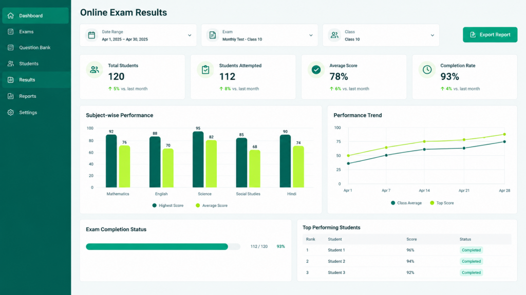Open Question Bank in the sidebar
526x295 pixels.
click(35, 48)
